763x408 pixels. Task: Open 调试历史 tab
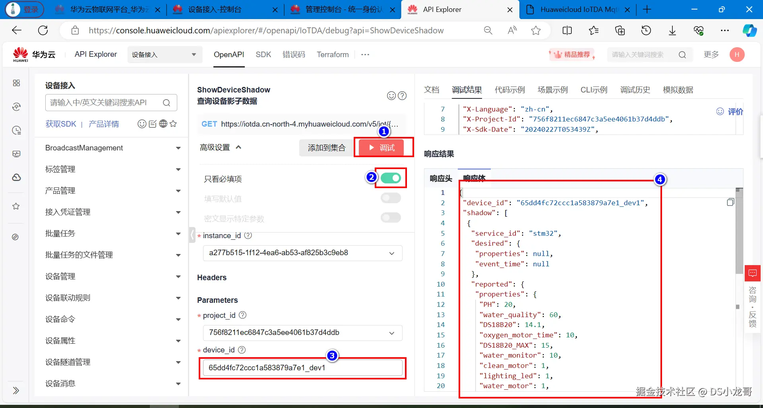click(635, 90)
